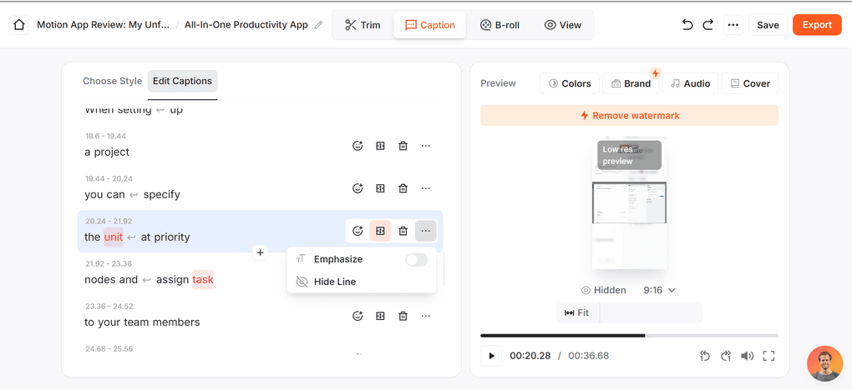Viewport: 852px width, 390px height.
Task: Skip backward in the preview
Action: coord(705,356)
